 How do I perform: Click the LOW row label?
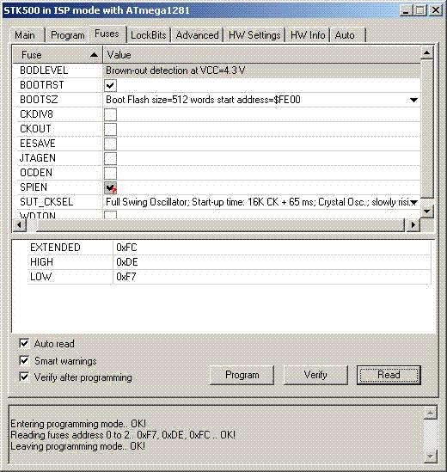41,277
